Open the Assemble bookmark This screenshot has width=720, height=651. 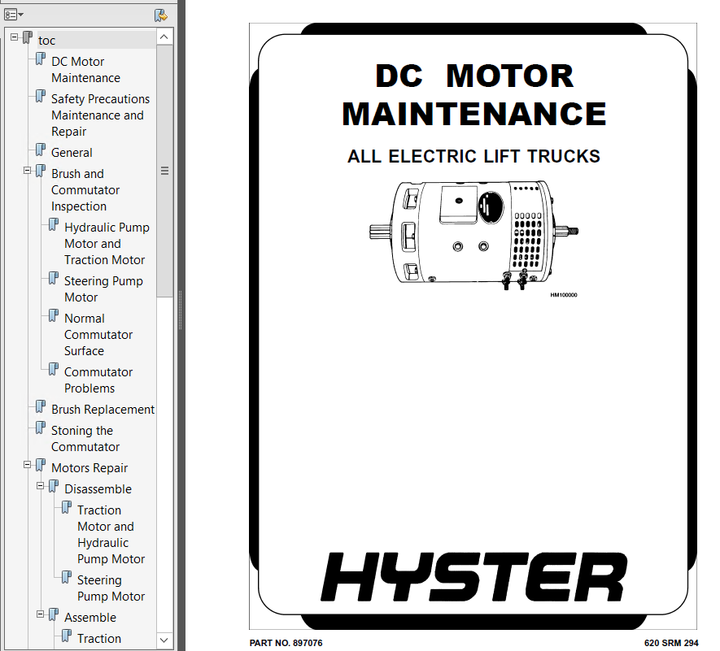(x=90, y=618)
